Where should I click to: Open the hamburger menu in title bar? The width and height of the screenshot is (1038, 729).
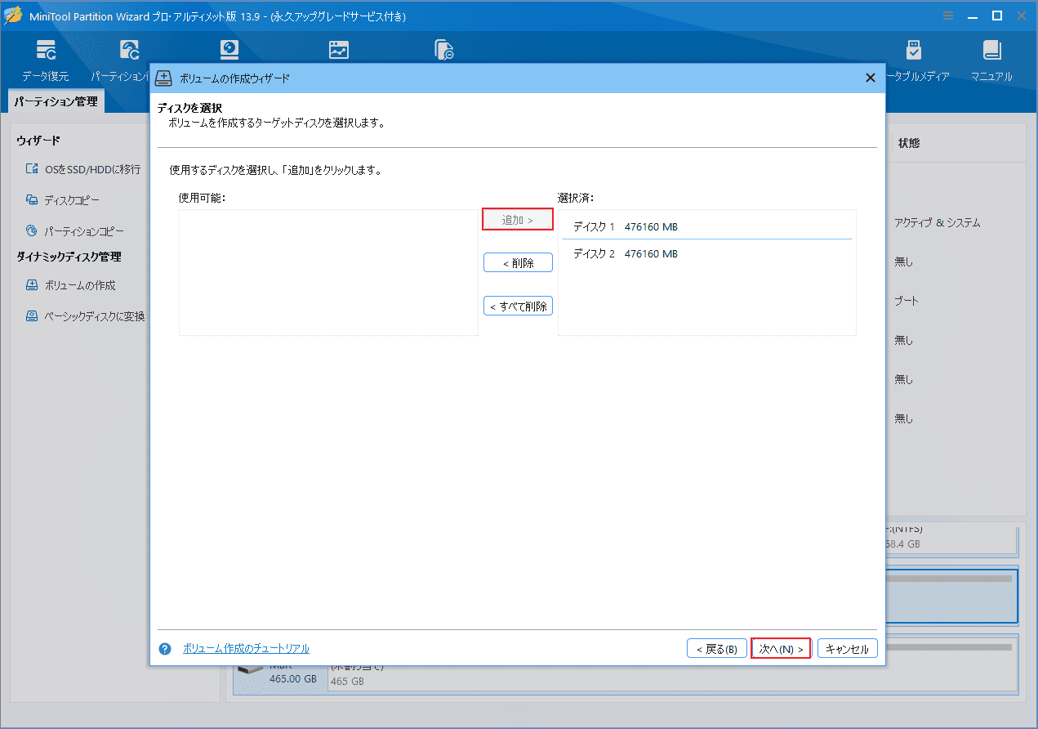coord(948,16)
